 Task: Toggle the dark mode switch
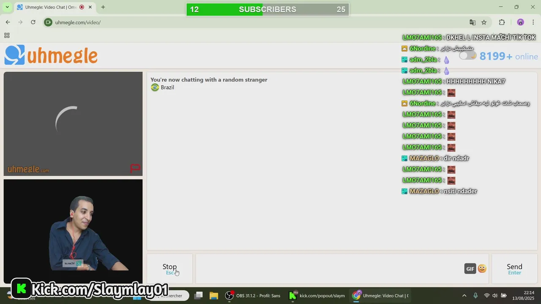[468, 56]
